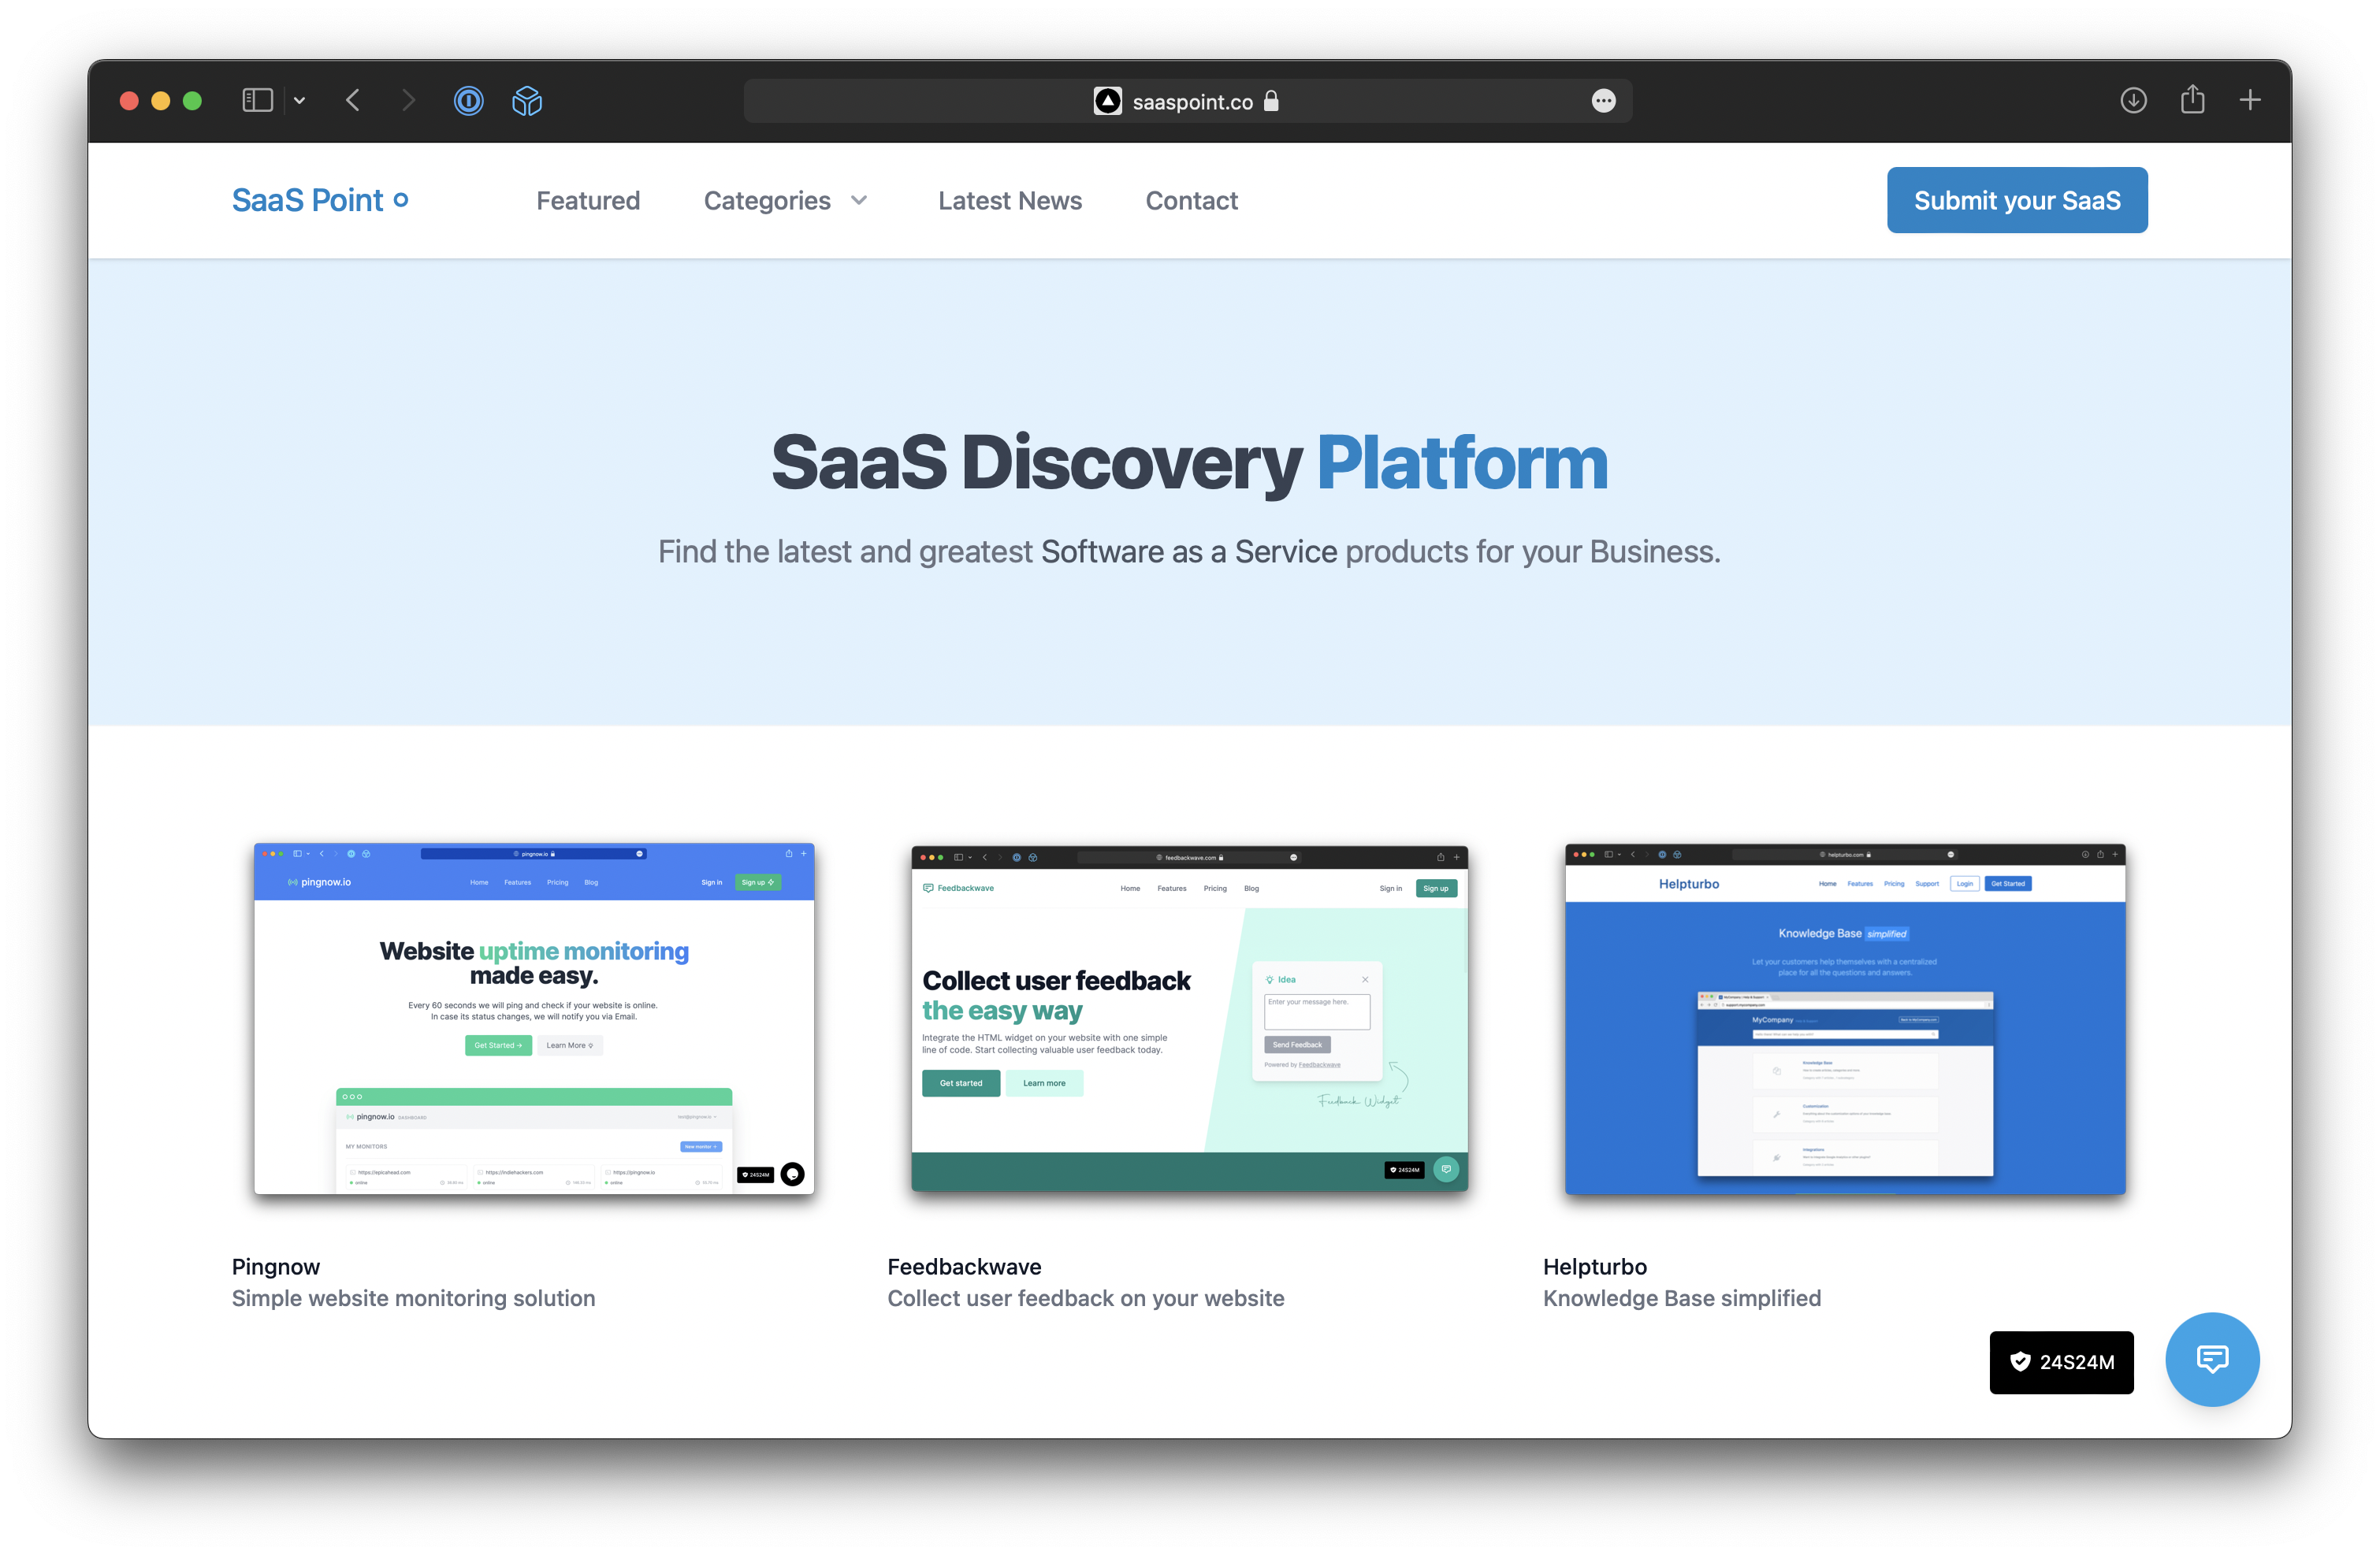The image size is (2380, 1555).
Task: Open the Latest News section
Action: (1010, 200)
